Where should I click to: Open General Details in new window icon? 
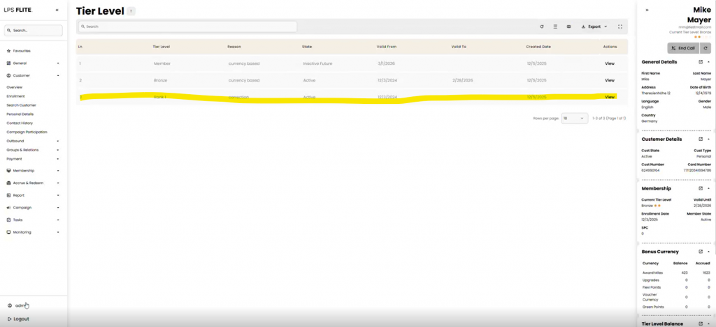(701, 62)
